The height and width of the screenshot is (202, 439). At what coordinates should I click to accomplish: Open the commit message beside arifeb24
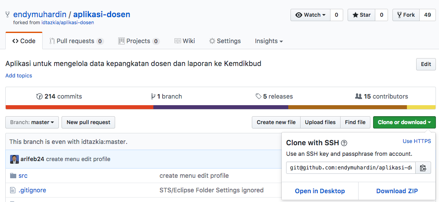point(78,159)
